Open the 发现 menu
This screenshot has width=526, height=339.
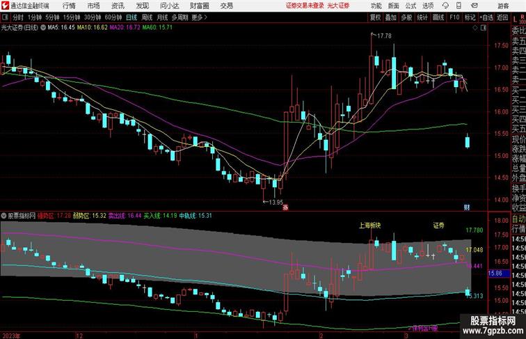(x=142, y=6)
